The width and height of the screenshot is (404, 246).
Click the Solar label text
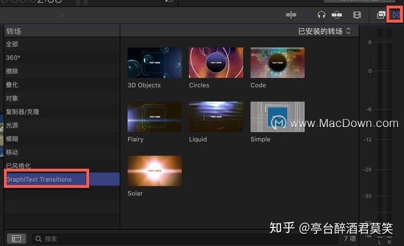tap(135, 194)
